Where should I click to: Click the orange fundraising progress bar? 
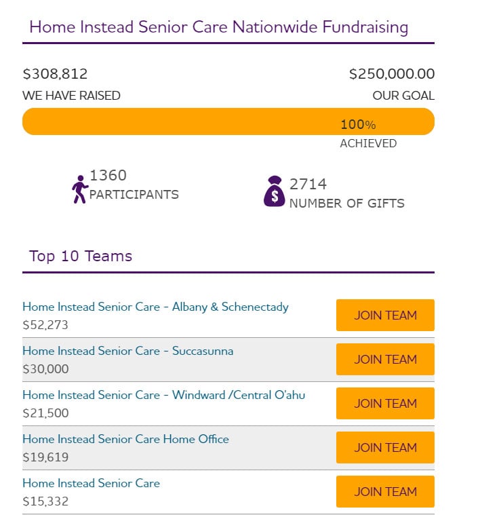click(228, 121)
